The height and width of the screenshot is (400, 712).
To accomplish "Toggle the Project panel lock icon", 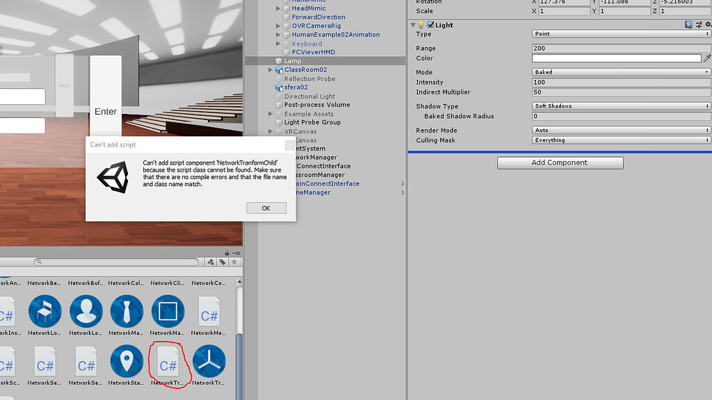I will coord(226,251).
